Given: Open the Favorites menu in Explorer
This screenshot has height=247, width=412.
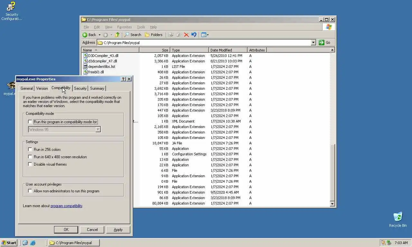Looking at the screenshot, I should pyautogui.click(x=124, y=27).
